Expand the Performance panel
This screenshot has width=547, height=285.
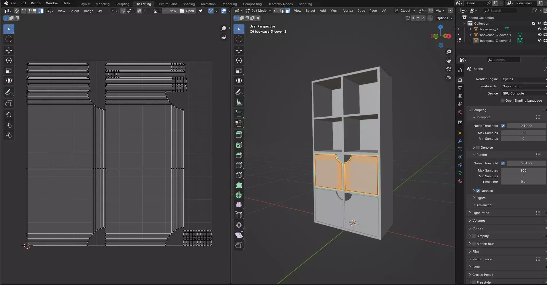(482, 259)
